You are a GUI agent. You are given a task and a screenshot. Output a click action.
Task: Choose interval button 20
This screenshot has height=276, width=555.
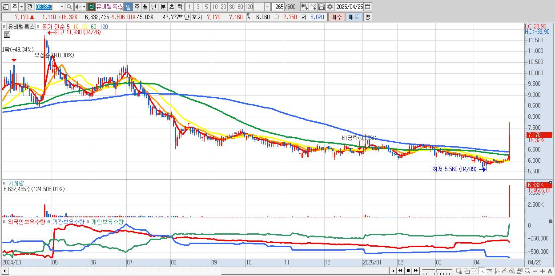223,7
